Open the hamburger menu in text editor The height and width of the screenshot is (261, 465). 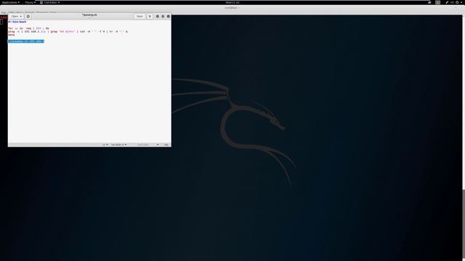150,16
